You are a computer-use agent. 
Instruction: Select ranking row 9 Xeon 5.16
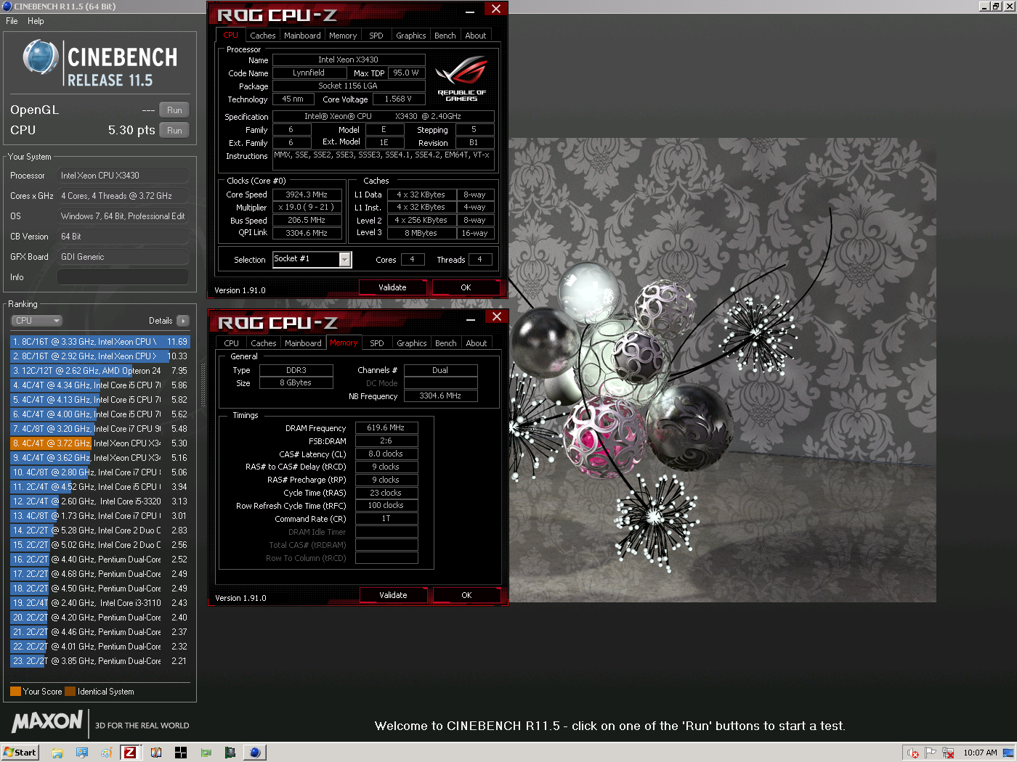(x=100, y=458)
